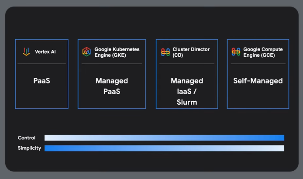Click the Cluster Director logo icon
The image size is (303, 179).
pos(165,52)
